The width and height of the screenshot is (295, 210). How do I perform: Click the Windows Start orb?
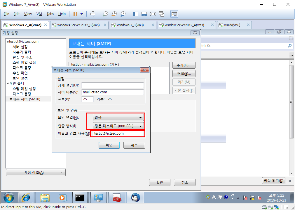tap(9, 197)
